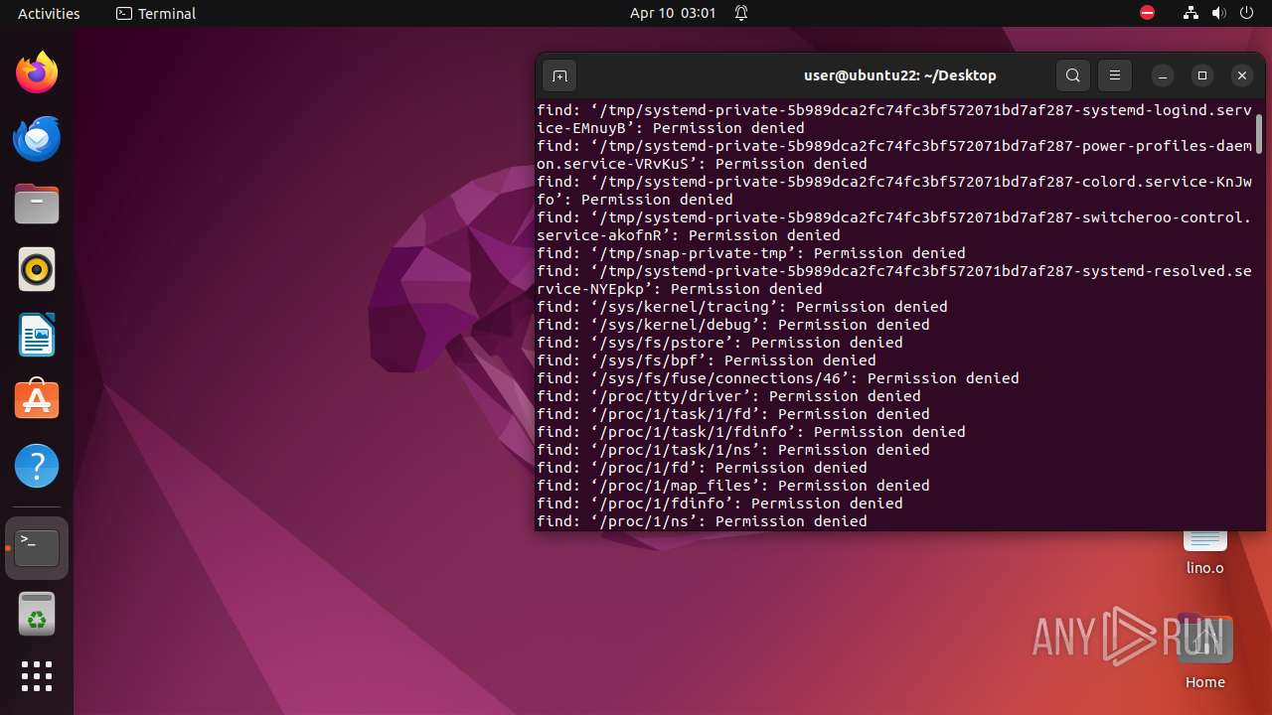This screenshot has height=715, width=1272.
Task: Open the Trash from the dock
Action: tap(37, 614)
